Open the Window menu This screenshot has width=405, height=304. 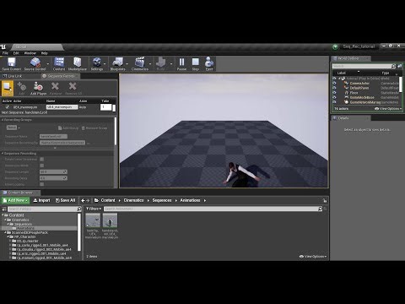click(x=30, y=53)
